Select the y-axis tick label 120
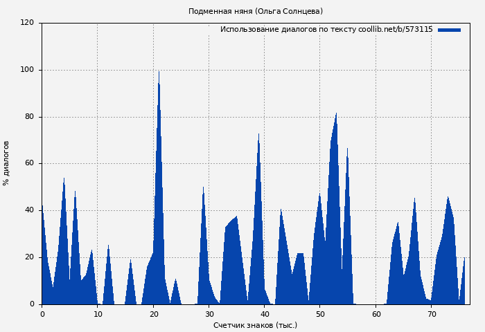This screenshot has height=332, width=485. coord(27,23)
